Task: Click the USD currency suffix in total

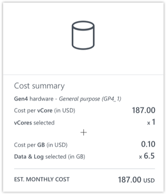Action: coord(149,181)
